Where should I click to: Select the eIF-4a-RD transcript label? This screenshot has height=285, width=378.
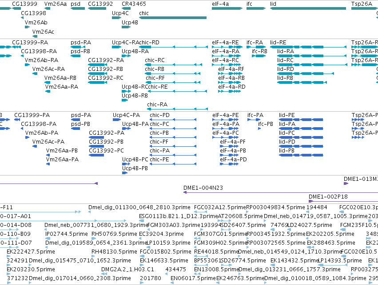[x=232, y=87]
